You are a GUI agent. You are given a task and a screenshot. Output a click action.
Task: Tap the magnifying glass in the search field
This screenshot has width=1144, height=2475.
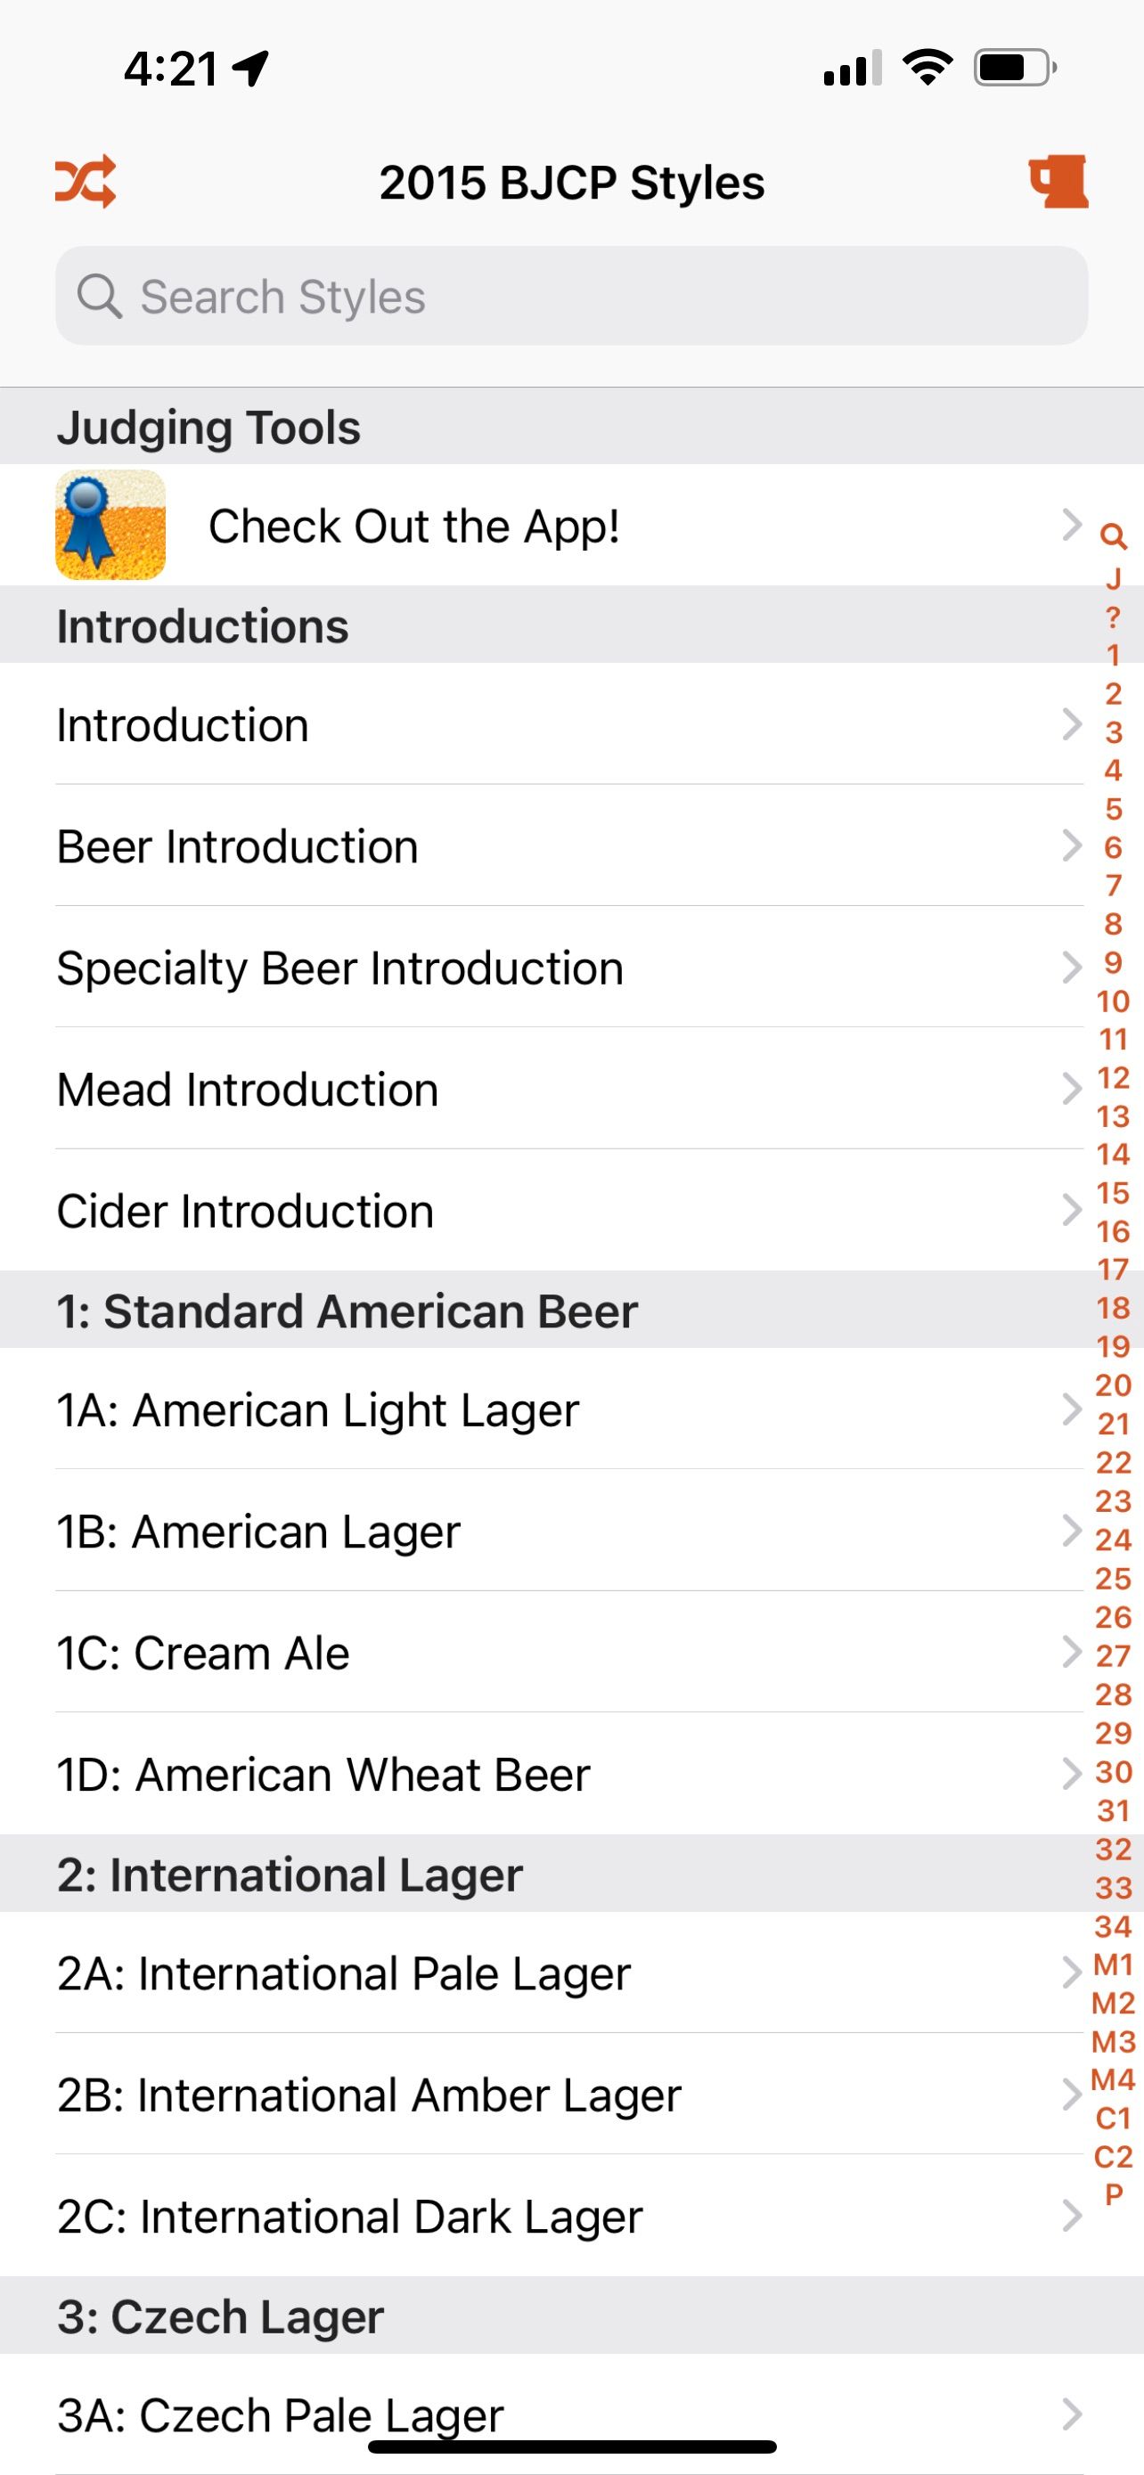click(99, 296)
